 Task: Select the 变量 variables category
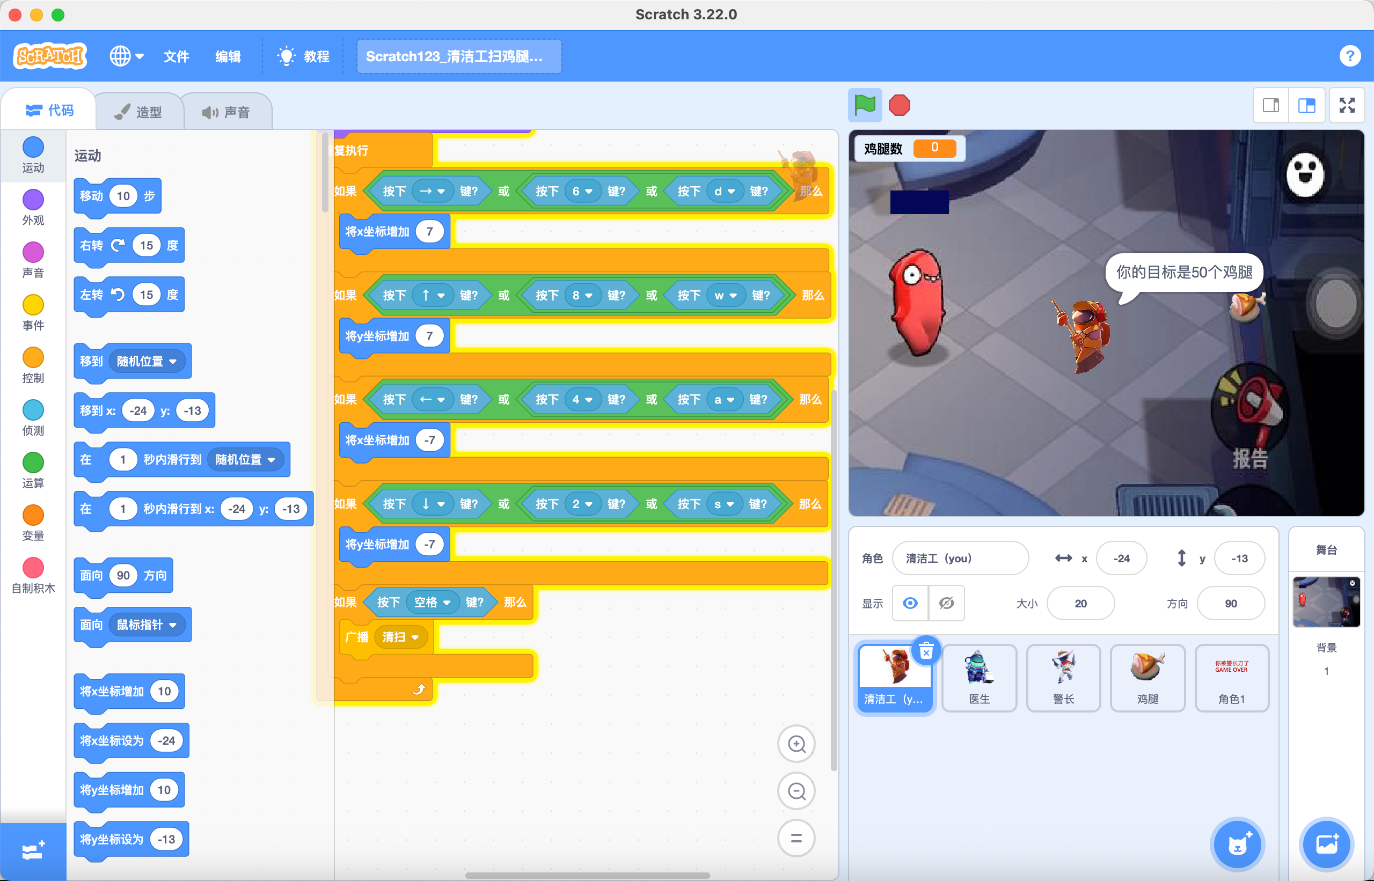[x=33, y=523]
